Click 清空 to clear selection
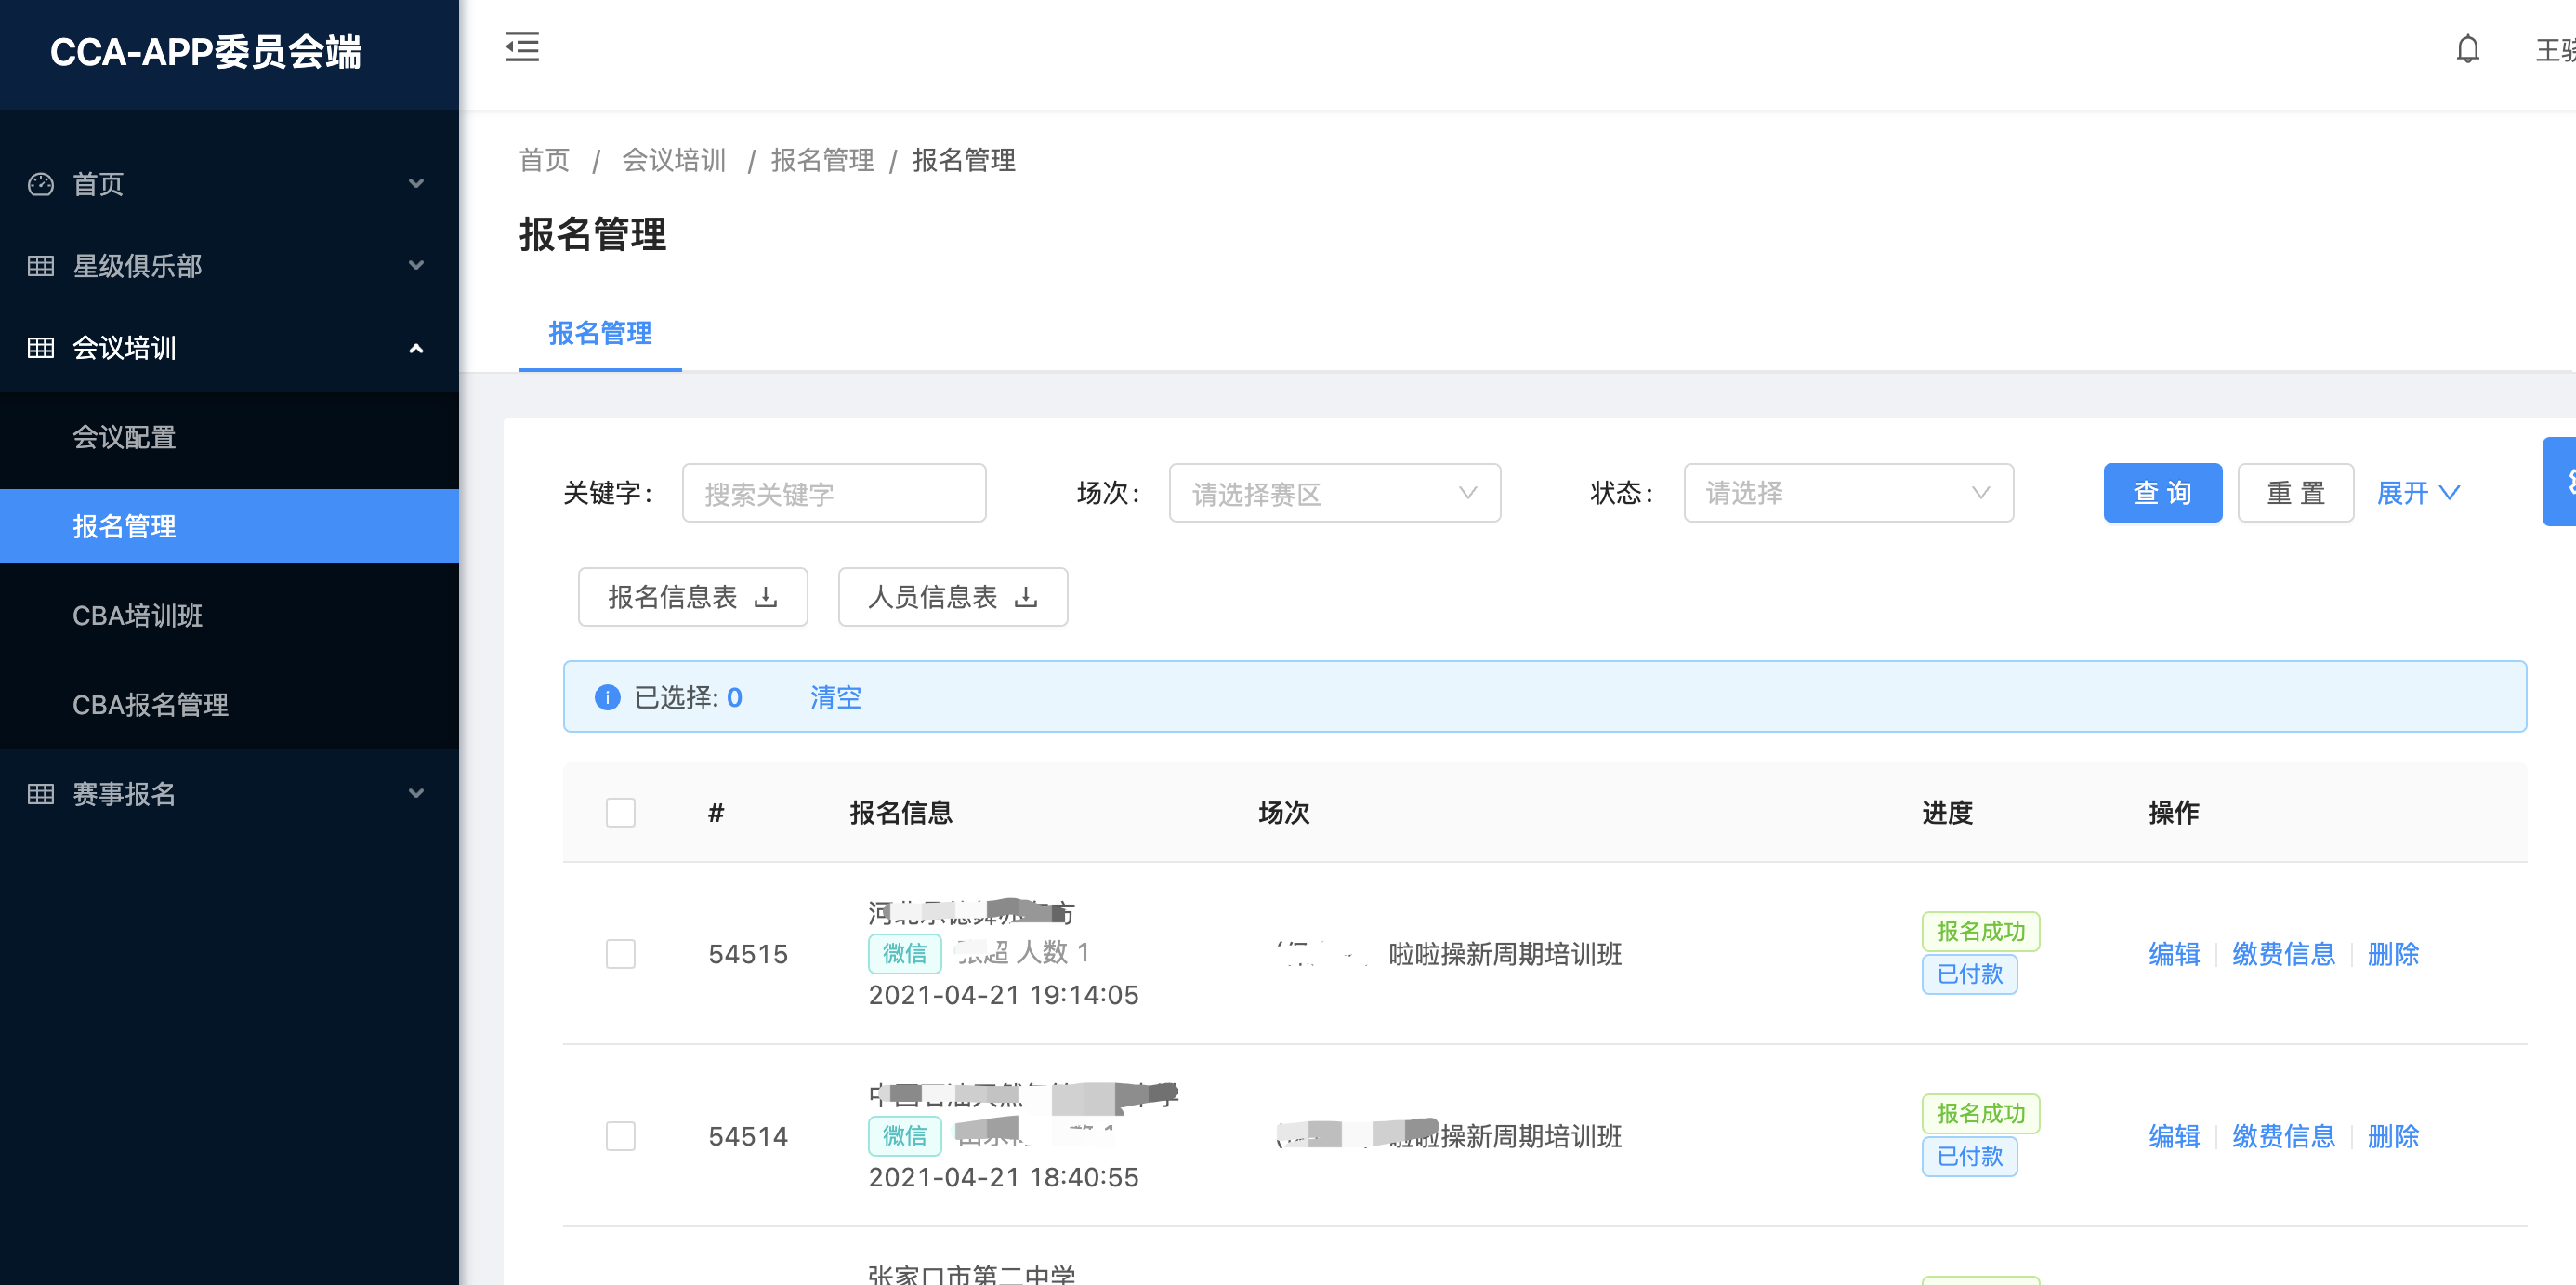The image size is (2576, 1285). pos(836,697)
